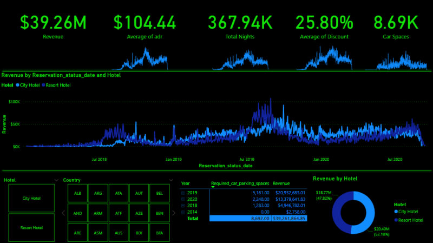Viewport: 433px width, 243px height.
Task: Expand the 2019 row in the table
Action: click(183, 192)
